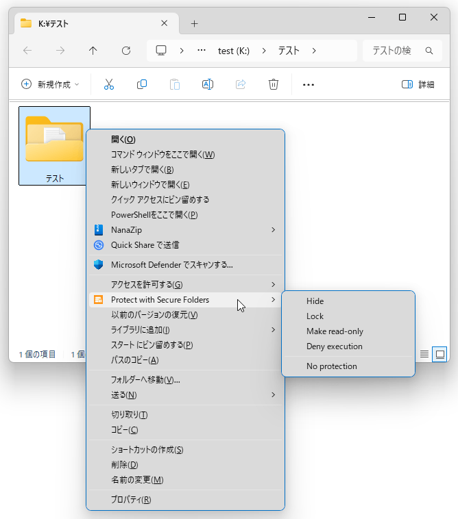
Task: Click the Quick Share icon
Action: pos(99,245)
